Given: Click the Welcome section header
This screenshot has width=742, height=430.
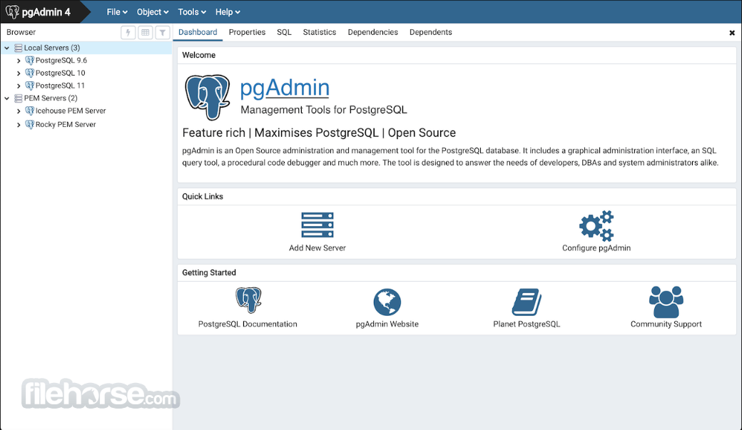Looking at the screenshot, I should pos(199,55).
